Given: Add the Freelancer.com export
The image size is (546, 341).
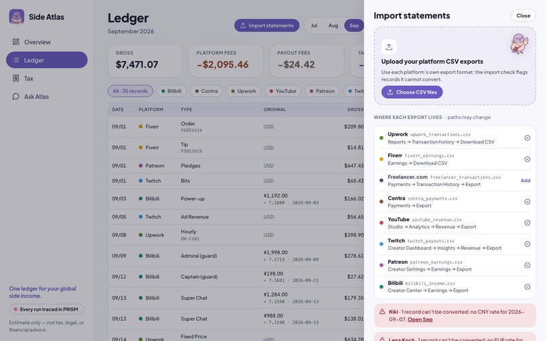Looking at the screenshot, I should (525, 180).
